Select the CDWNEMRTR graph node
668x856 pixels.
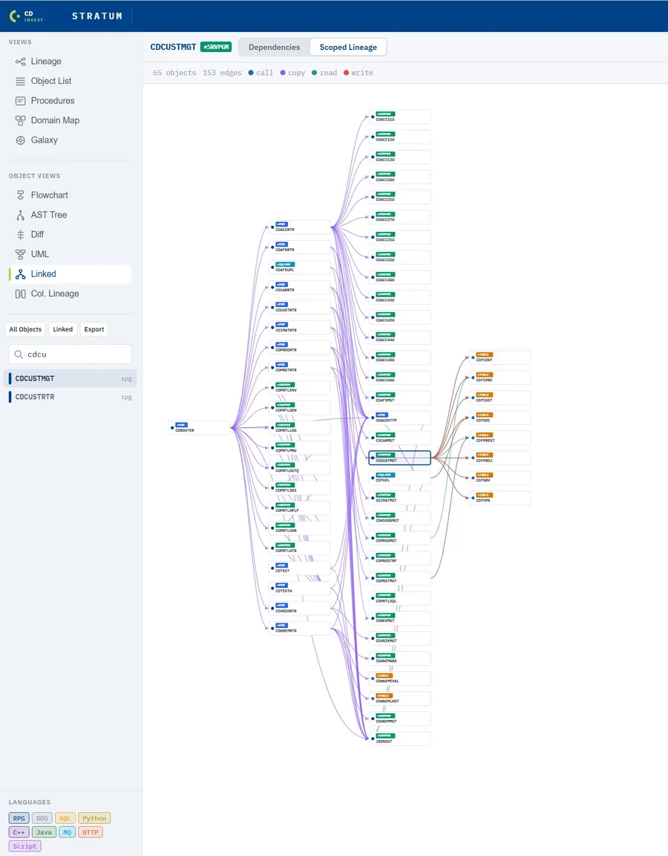pyautogui.click(x=299, y=629)
